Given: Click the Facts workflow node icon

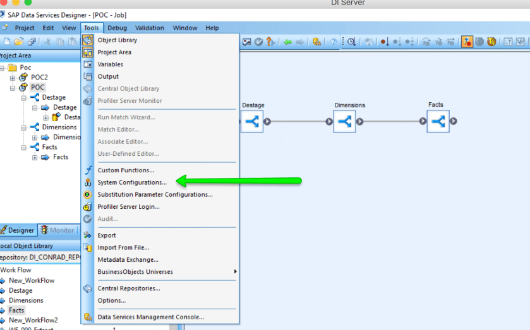Looking at the screenshot, I should (437, 122).
